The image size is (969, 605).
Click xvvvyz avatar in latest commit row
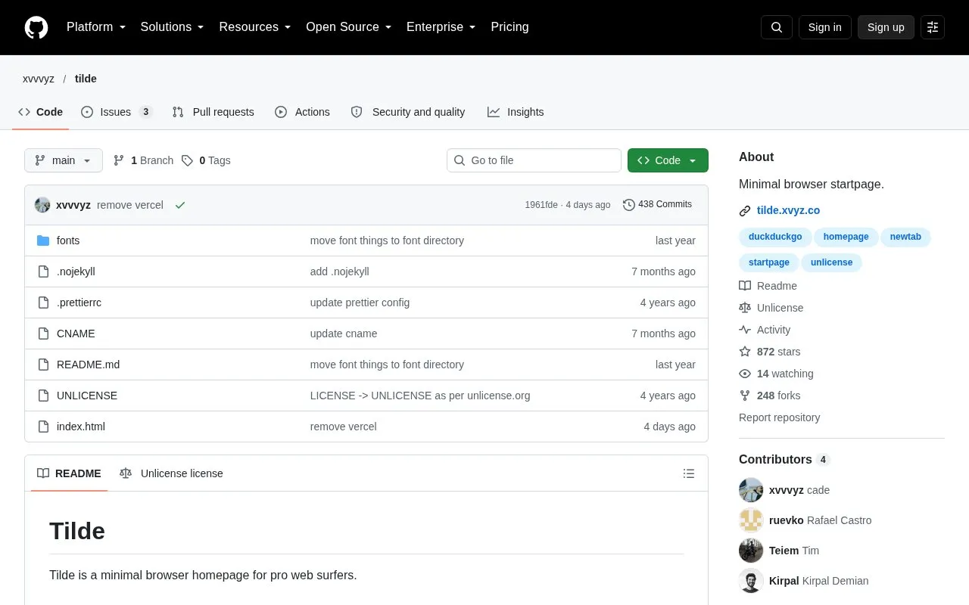(42, 205)
